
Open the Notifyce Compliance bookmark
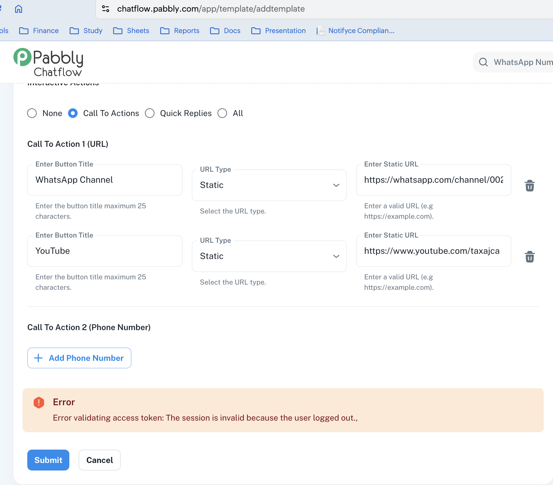(x=355, y=31)
